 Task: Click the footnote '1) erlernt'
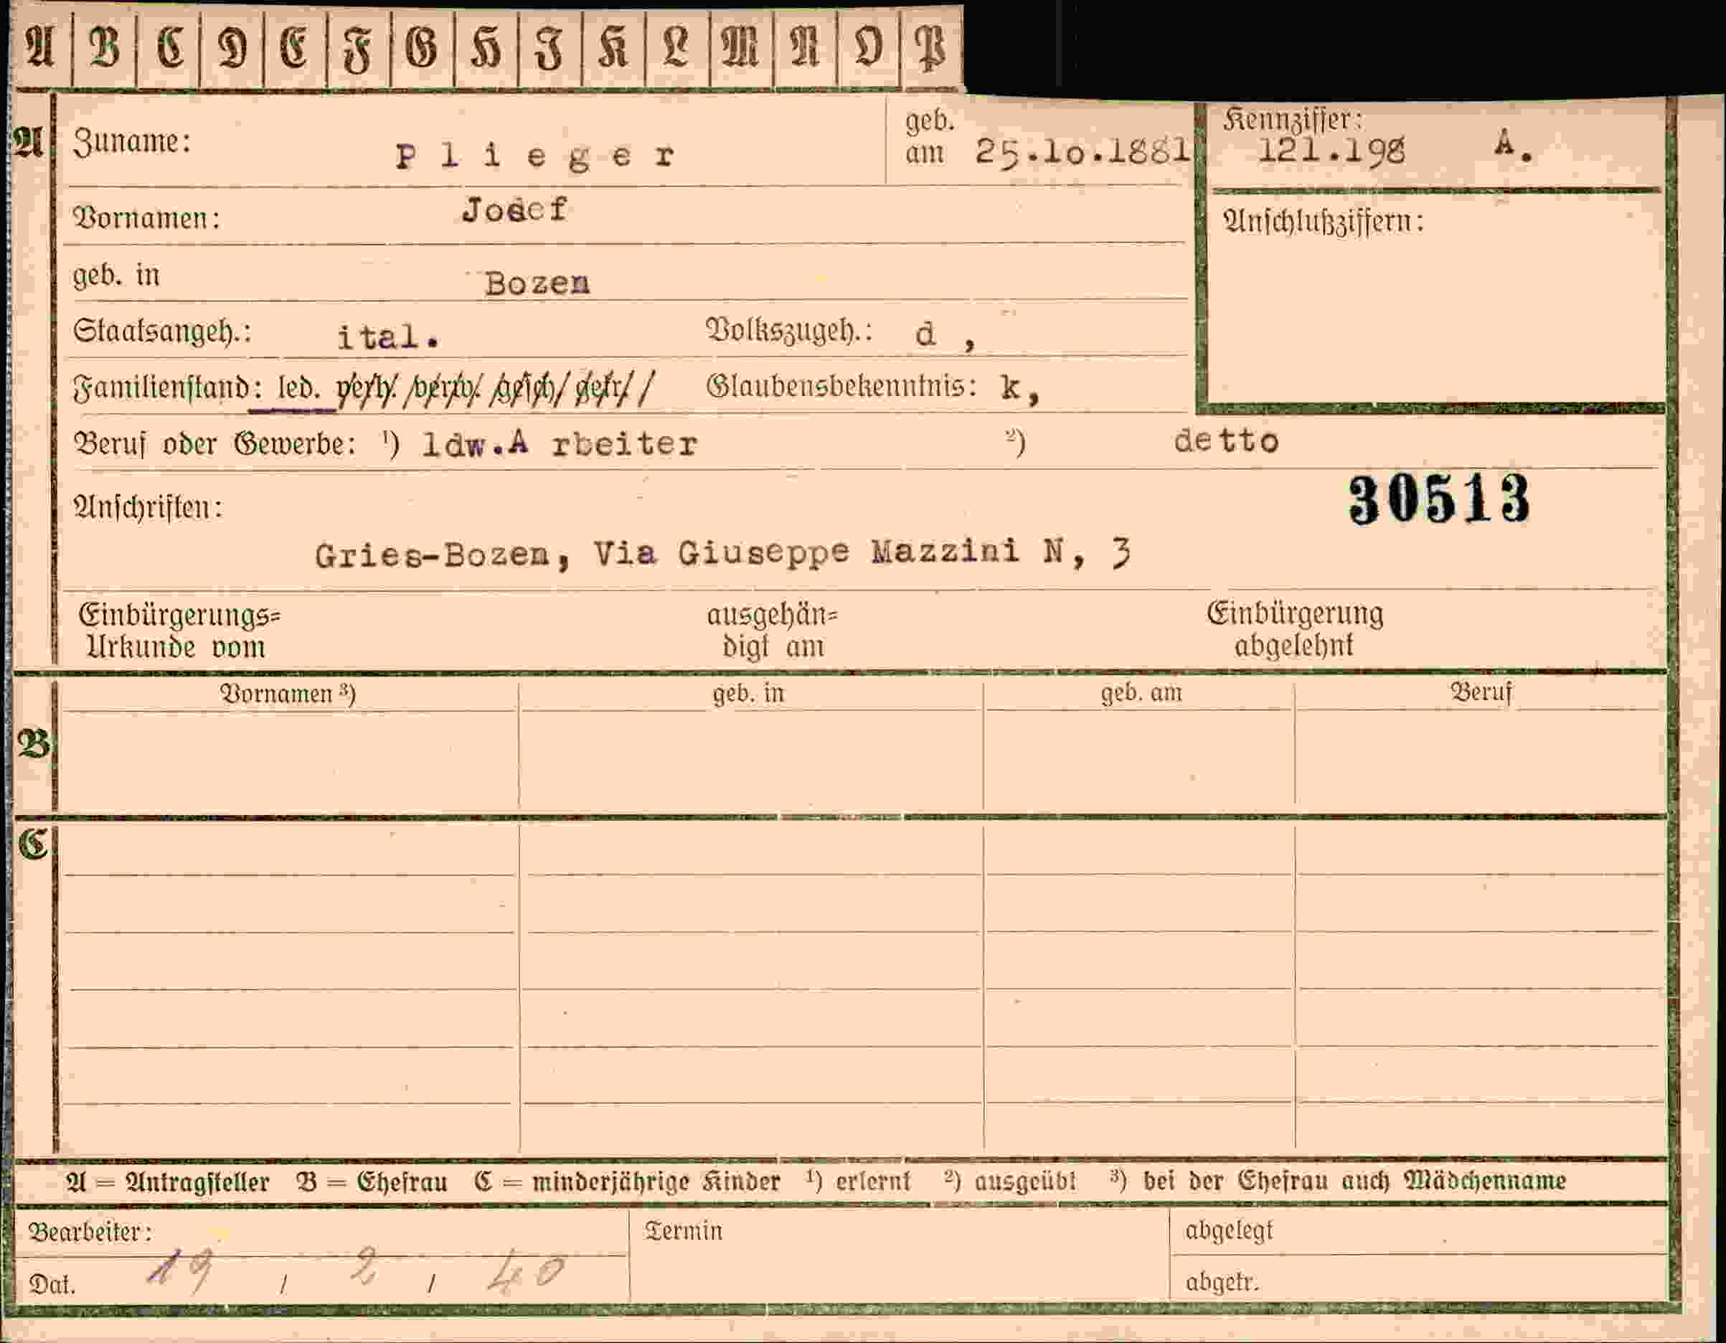pos(858,1181)
